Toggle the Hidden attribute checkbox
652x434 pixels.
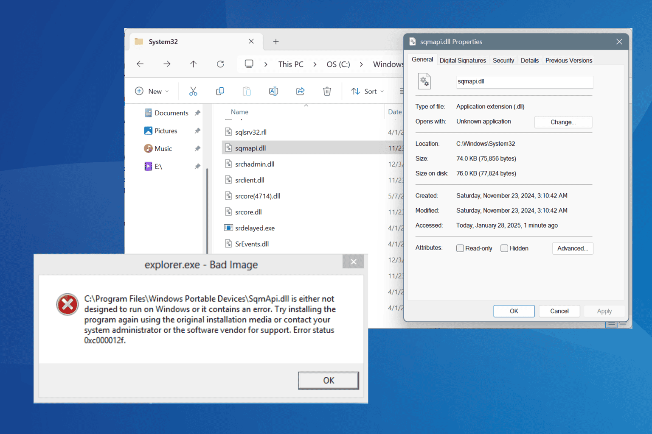click(504, 248)
